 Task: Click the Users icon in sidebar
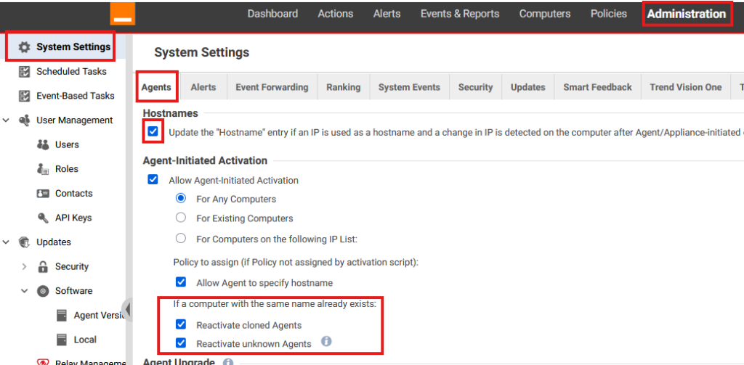point(42,144)
